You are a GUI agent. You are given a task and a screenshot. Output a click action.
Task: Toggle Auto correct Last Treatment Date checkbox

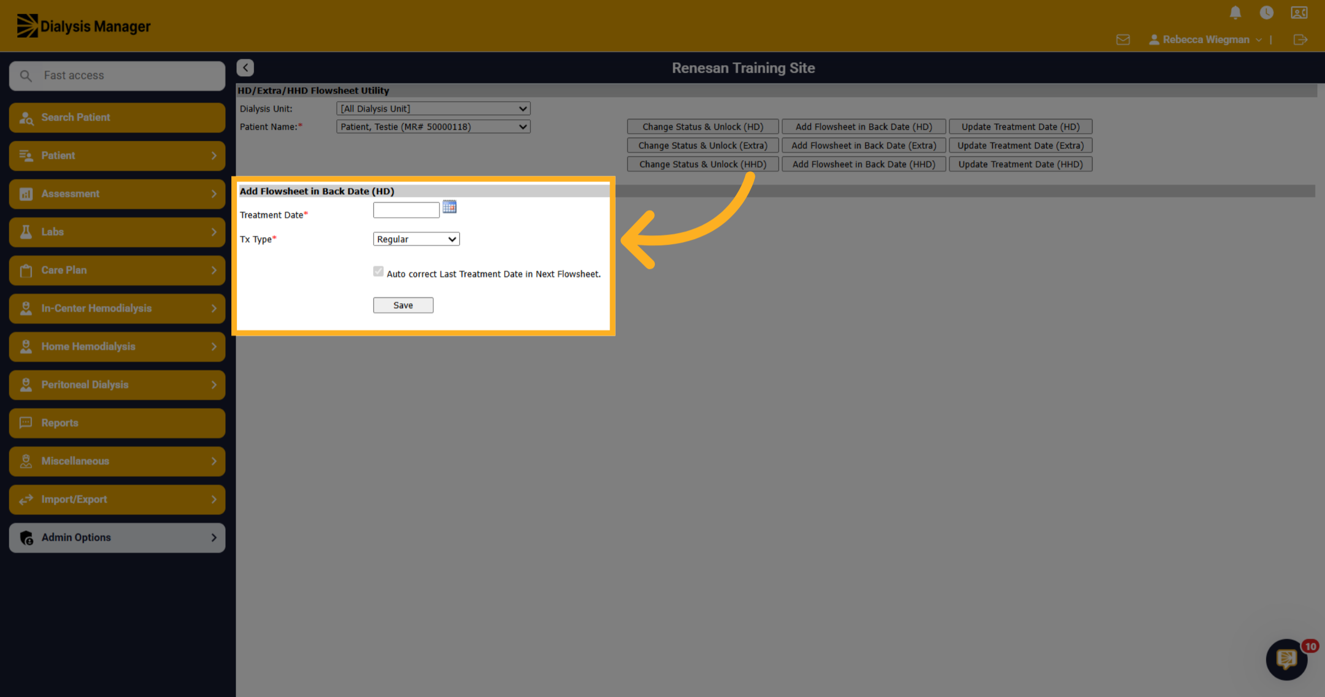coord(378,271)
